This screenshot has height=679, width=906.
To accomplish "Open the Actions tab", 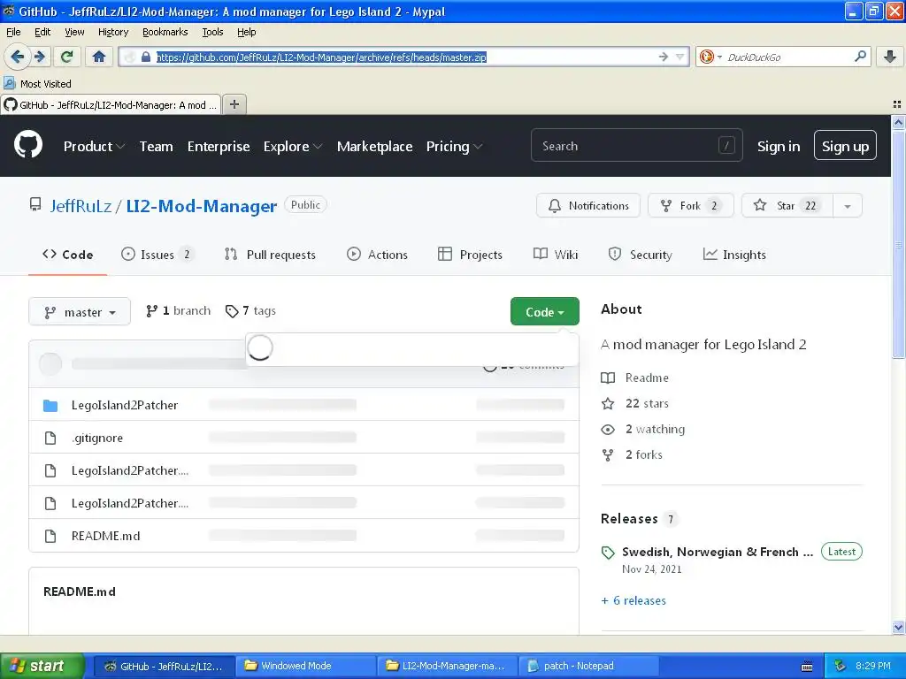I will tap(377, 255).
